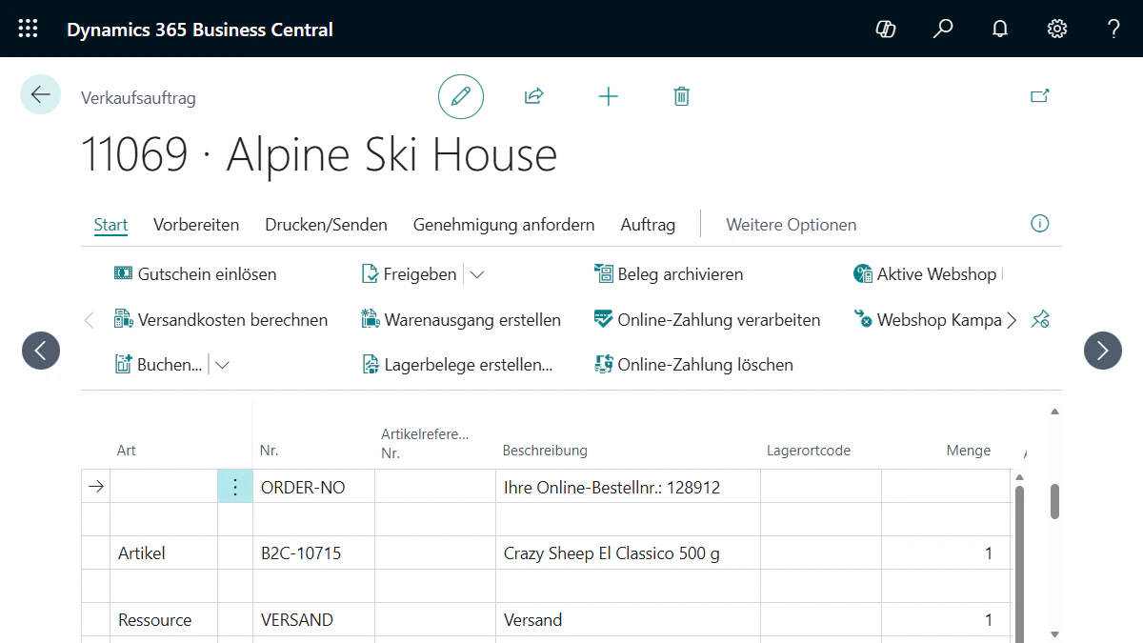The image size is (1143, 643).
Task: Click the Menge cell of the VERSAND row
Action: [945, 620]
